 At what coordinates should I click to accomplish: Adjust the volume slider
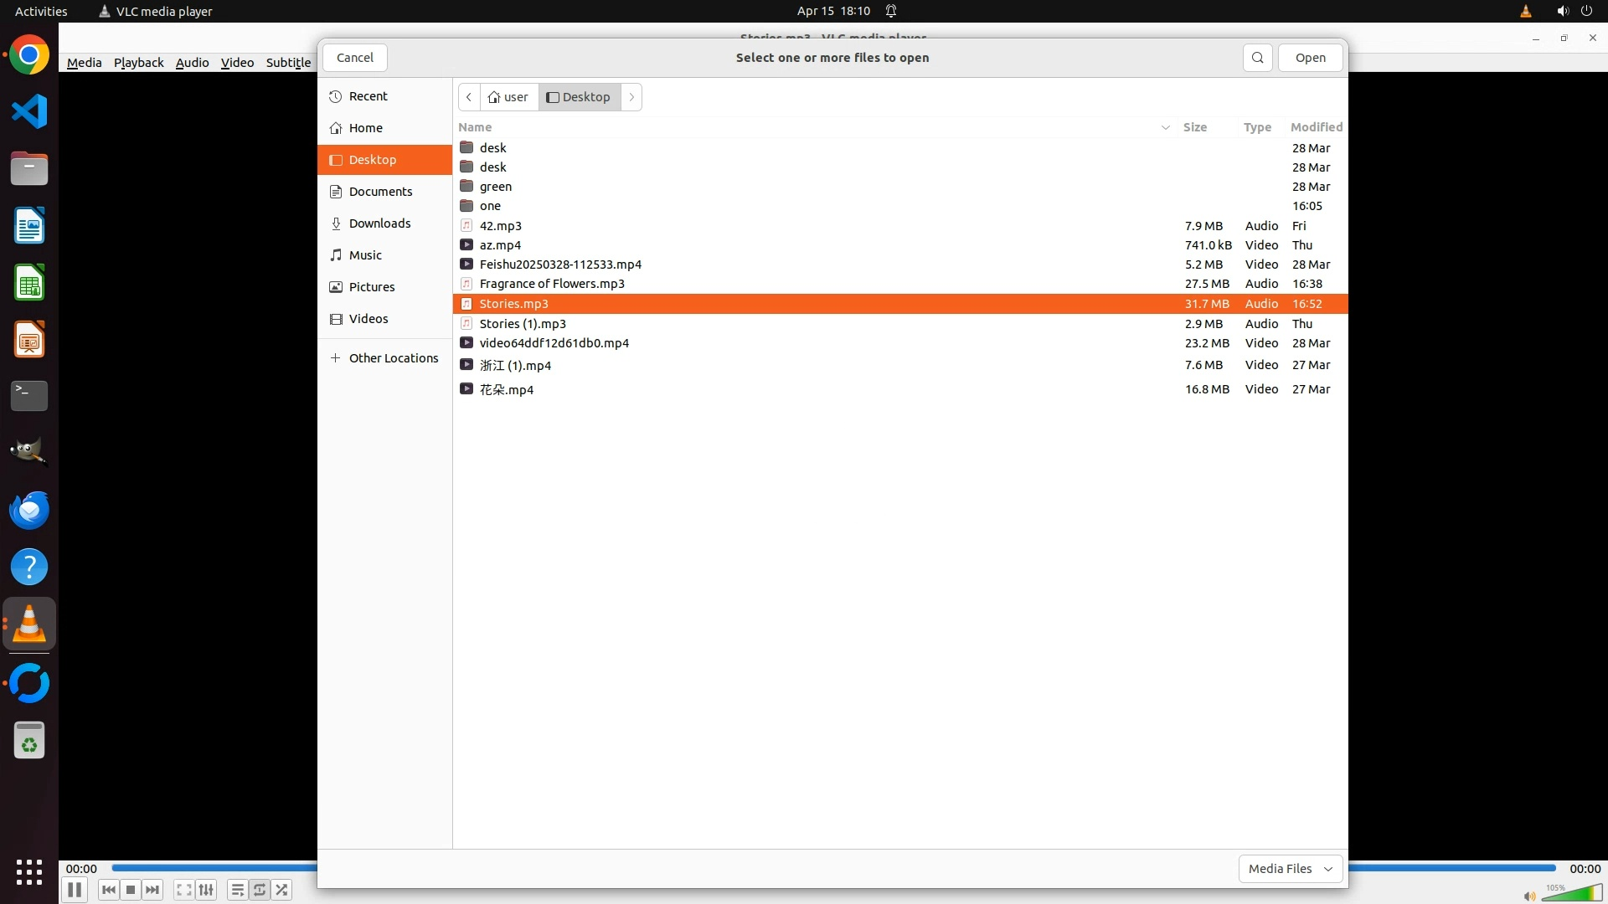1574,894
